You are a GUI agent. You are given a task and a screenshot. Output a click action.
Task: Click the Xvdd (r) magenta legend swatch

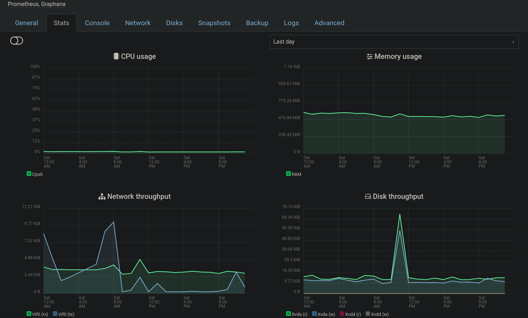[342, 314]
